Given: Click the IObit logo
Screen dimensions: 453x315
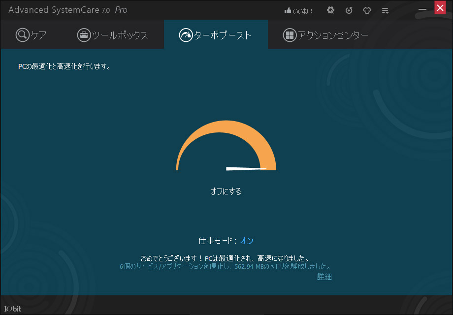Looking at the screenshot, I should point(13,309).
